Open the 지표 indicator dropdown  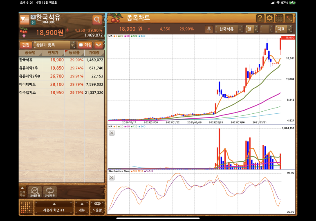pos(283,29)
